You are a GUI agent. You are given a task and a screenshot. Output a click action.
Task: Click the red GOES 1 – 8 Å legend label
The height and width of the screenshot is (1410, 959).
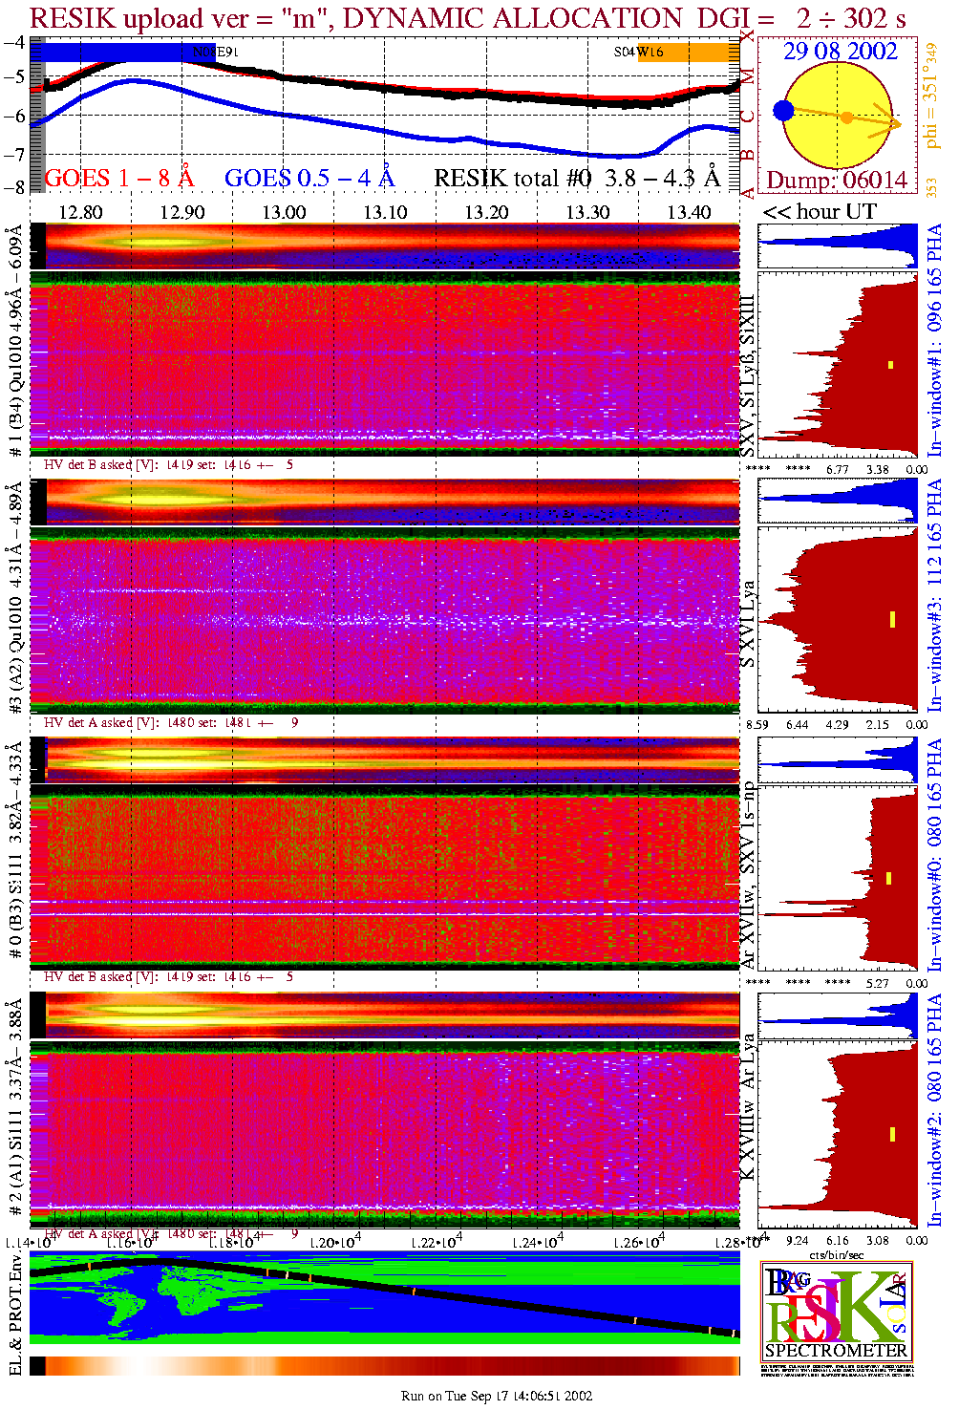118,179
